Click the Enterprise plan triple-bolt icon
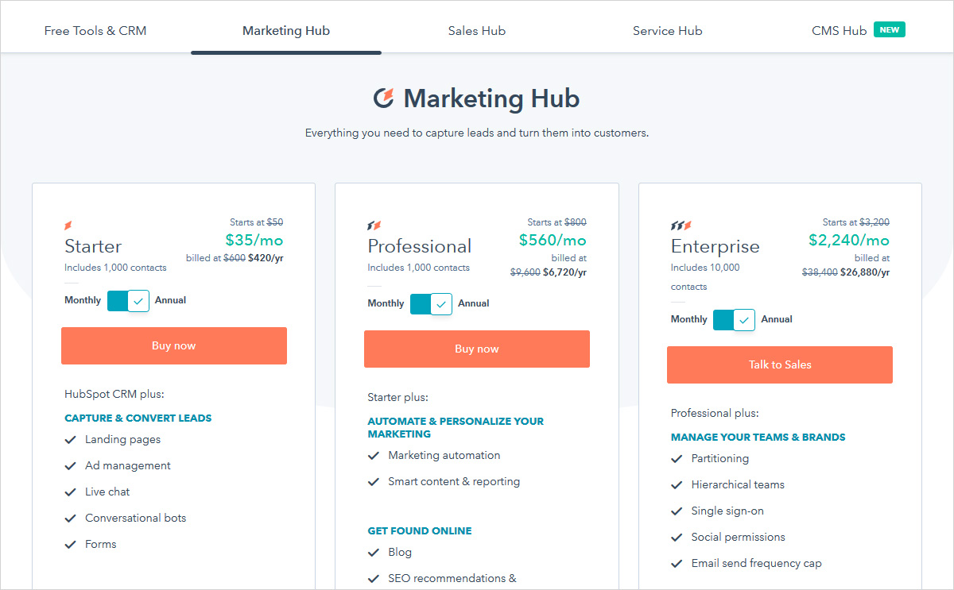The height and width of the screenshot is (590, 954). pyautogui.click(x=681, y=226)
